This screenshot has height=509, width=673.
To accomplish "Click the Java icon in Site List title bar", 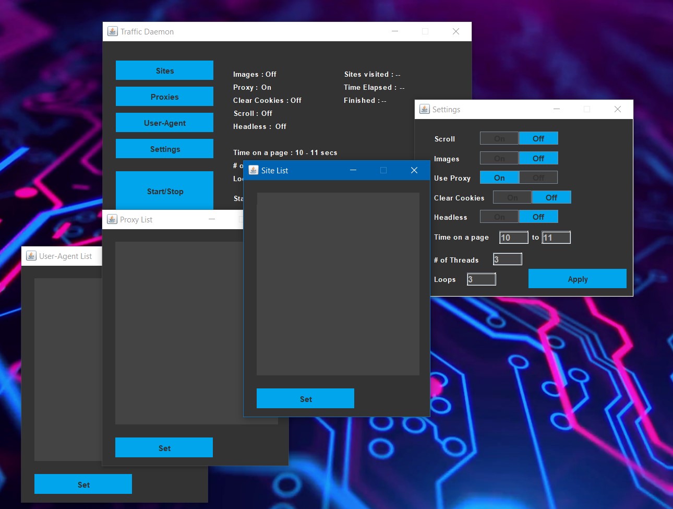I will tap(254, 170).
